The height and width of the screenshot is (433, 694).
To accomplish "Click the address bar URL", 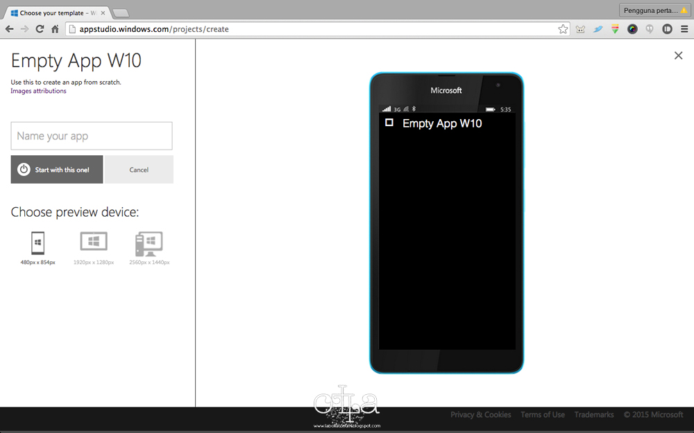I will [x=154, y=29].
